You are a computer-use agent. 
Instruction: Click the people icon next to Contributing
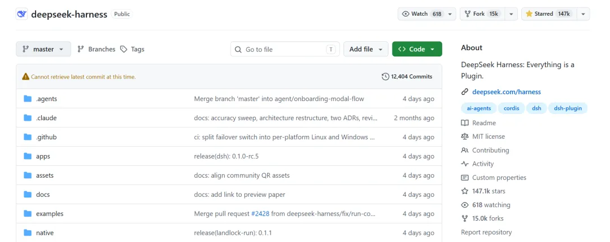click(464, 150)
